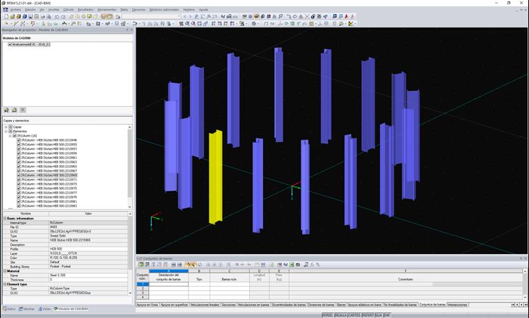Click the first icon of the navigator toolbar above Capas y elementos
Screen dimensions: 529x318
6,110
